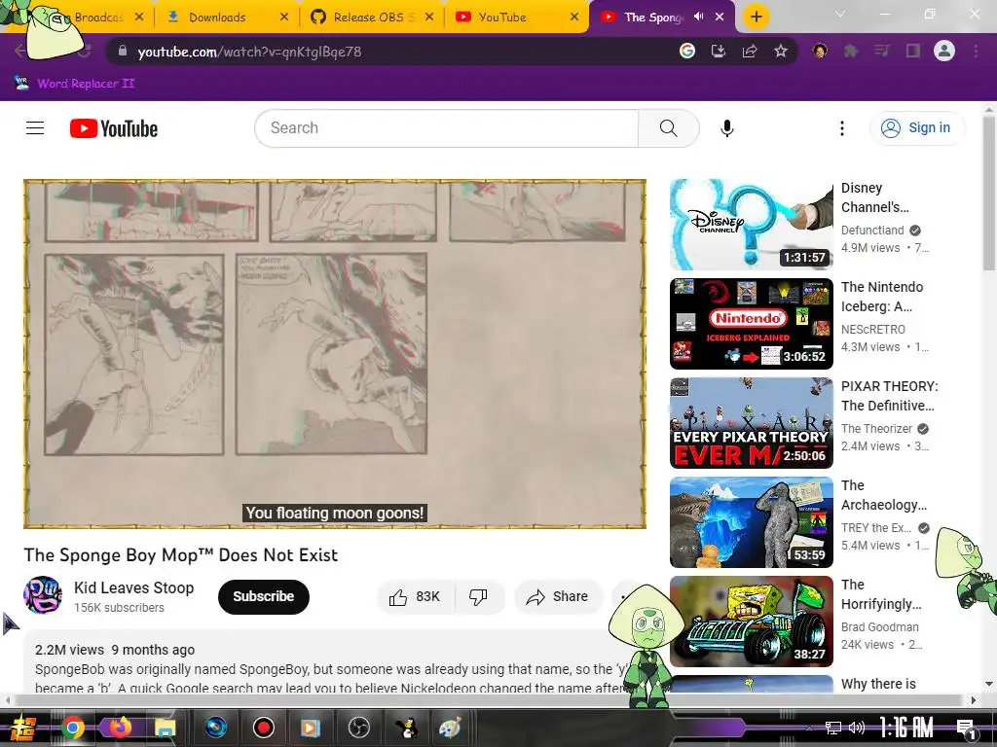Click the Sign in button

917,128
